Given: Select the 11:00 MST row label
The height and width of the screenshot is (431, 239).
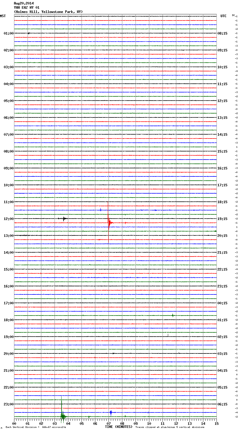Looking at the screenshot, I should coord(8,202).
